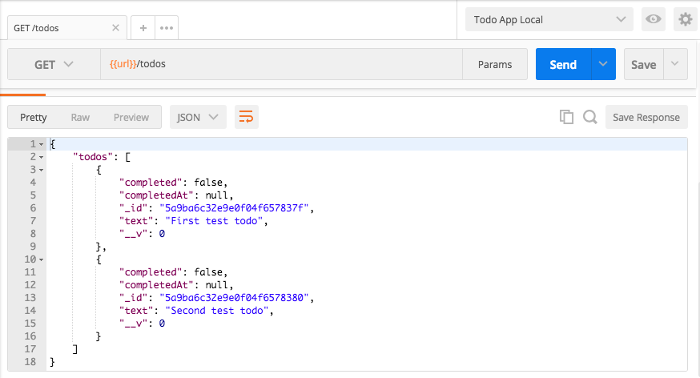
Task: Collapse the todos array fold arrow on line 2
Action: point(41,157)
